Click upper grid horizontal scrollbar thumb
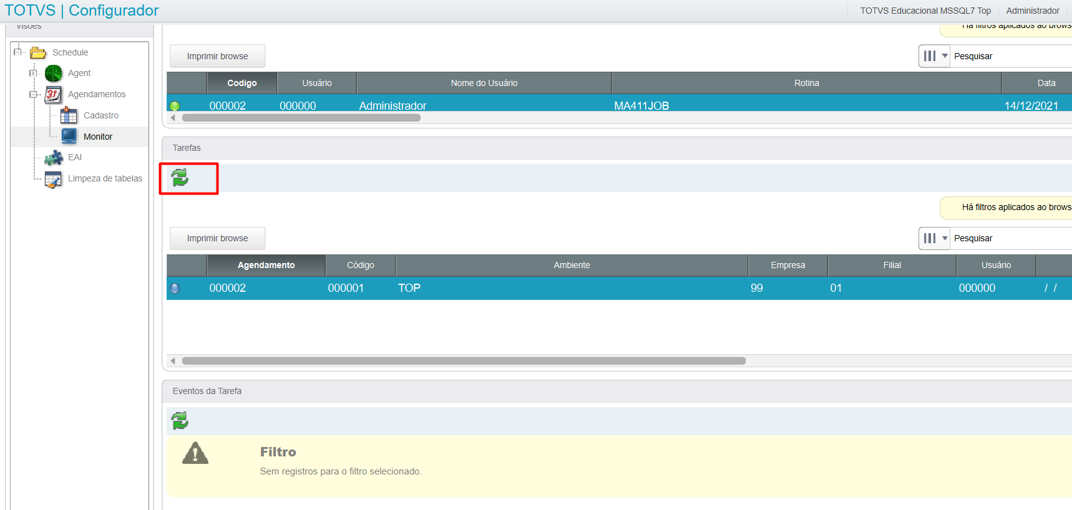The image size is (1072, 510). click(x=301, y=117)
